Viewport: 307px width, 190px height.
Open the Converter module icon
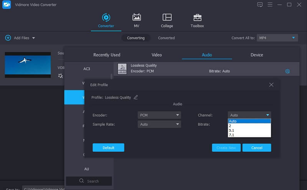(x=106, y=17)
